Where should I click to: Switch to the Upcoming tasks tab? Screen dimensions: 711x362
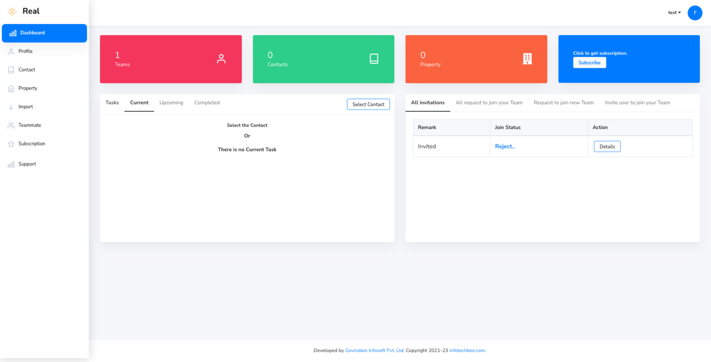[x=171, y=103]
